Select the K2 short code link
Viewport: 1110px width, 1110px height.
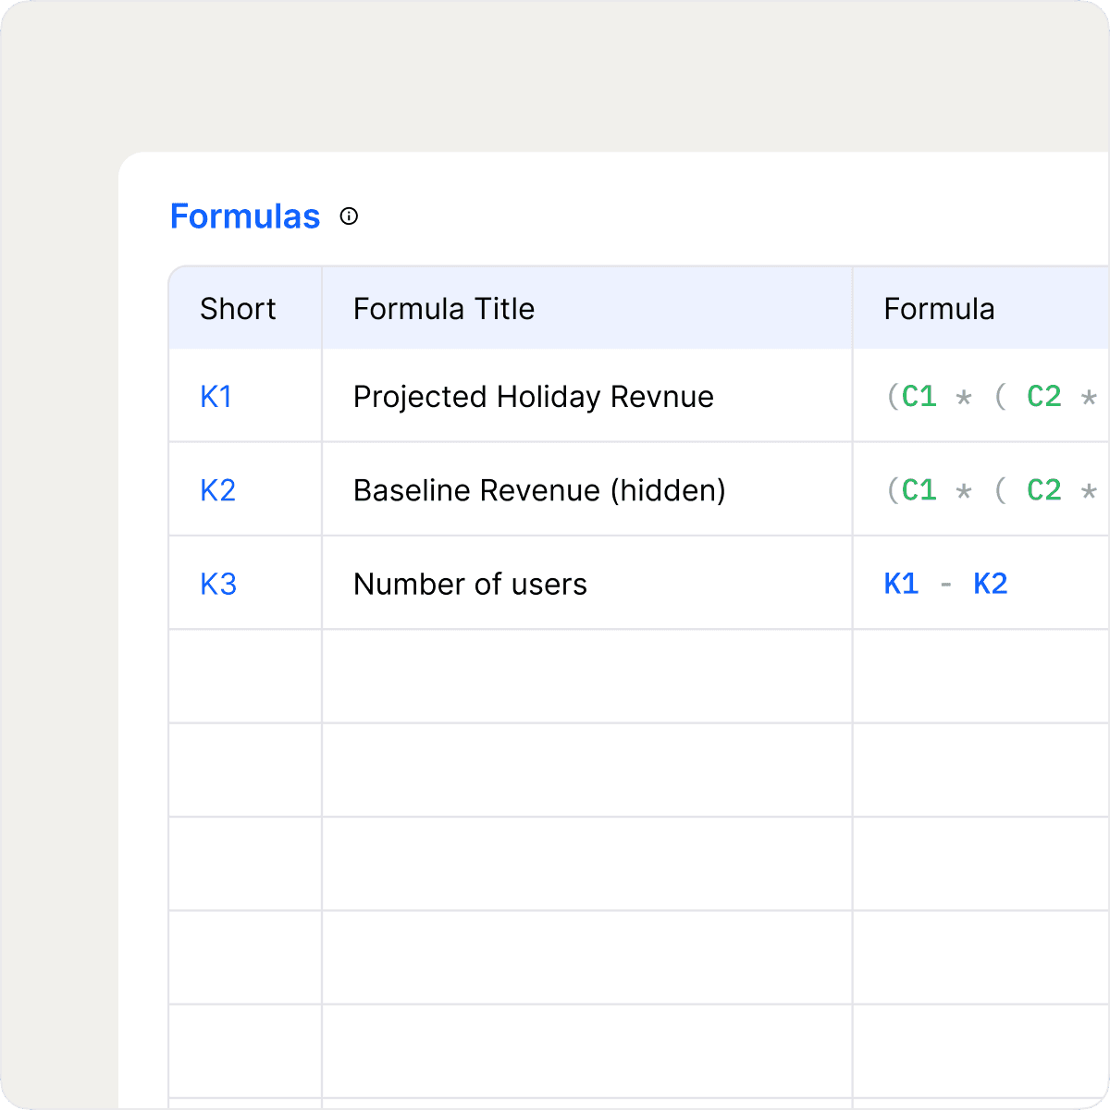pos(217,490)
